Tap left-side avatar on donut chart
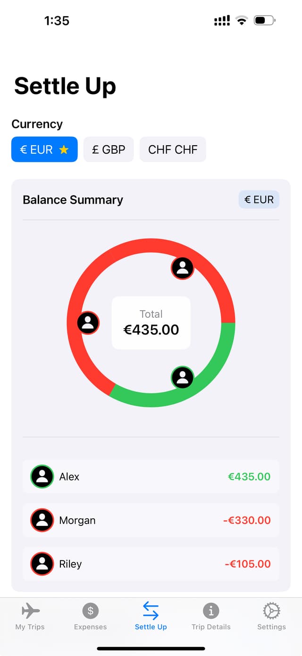Viewport: 302px width, 656px height. (88, 323)
